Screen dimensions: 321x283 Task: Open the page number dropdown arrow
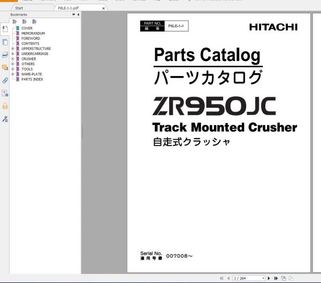[263, 278]
